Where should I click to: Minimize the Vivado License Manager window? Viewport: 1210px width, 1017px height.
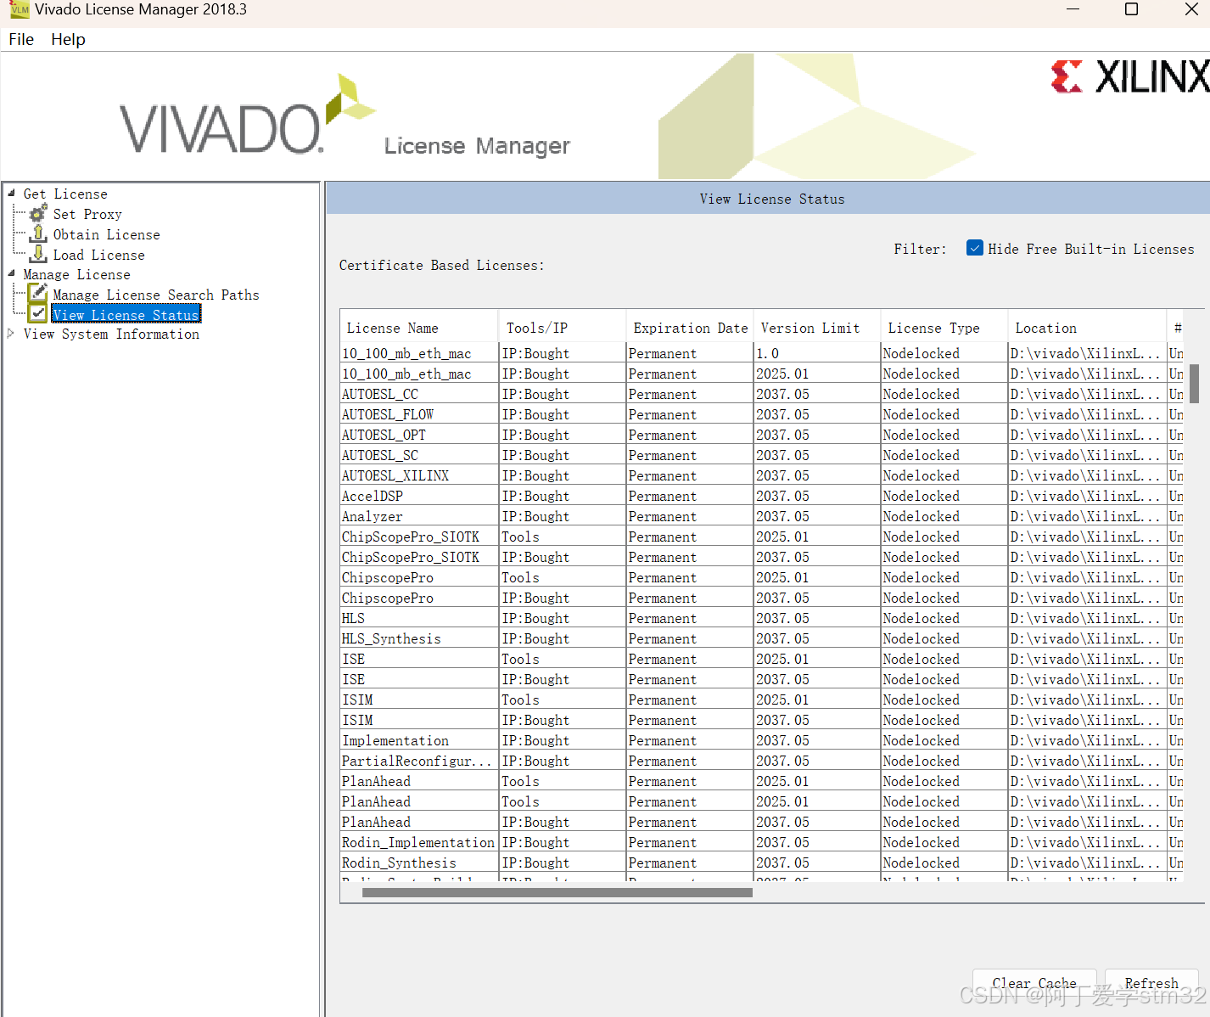click(1073, 9)
